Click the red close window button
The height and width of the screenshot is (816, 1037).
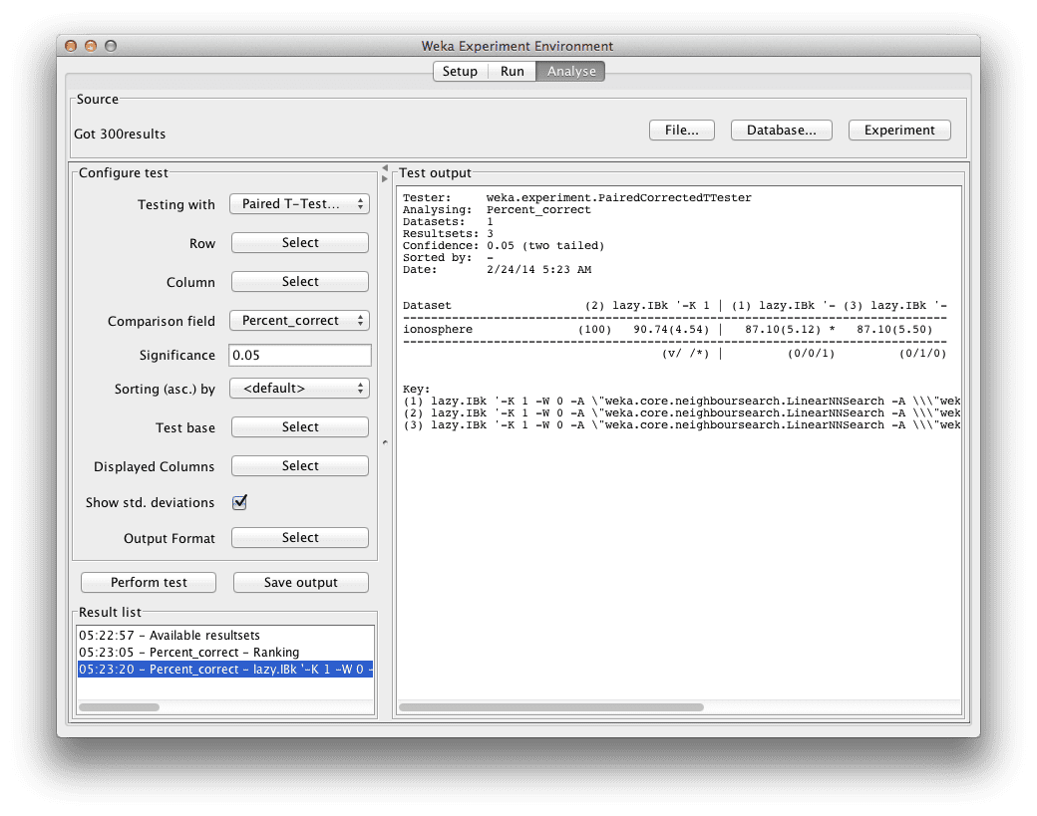click(71, 46)
